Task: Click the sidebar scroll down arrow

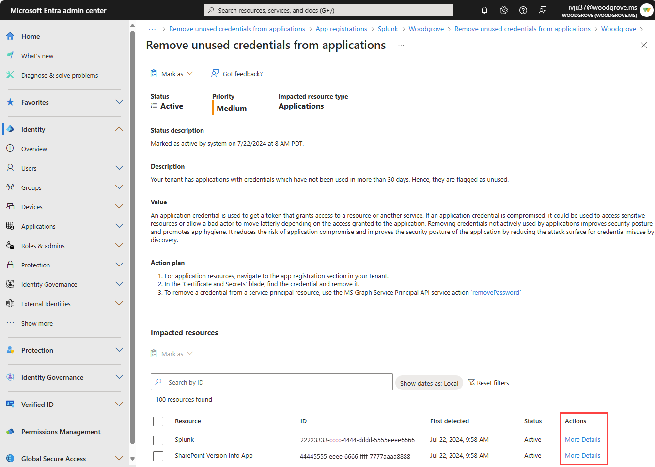Action: click(x=132, y=459)
